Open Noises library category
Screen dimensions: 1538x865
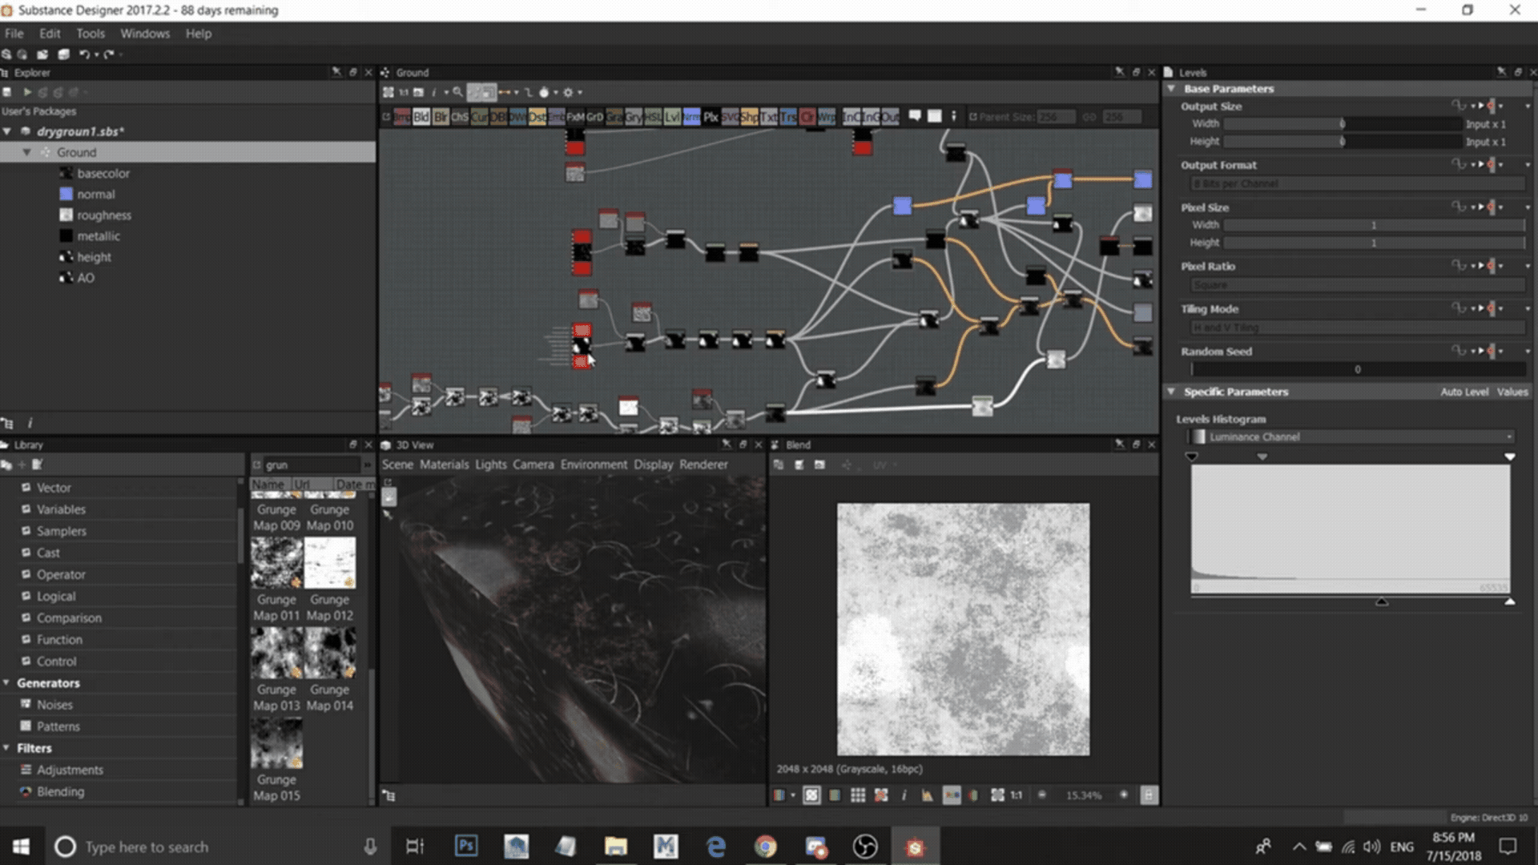[x=54, y=705]
